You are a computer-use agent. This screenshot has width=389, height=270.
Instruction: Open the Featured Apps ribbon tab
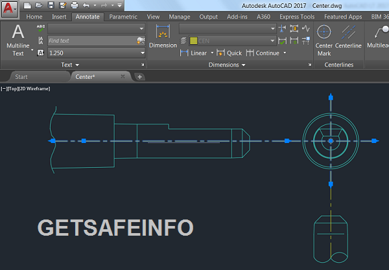(343, 17)
